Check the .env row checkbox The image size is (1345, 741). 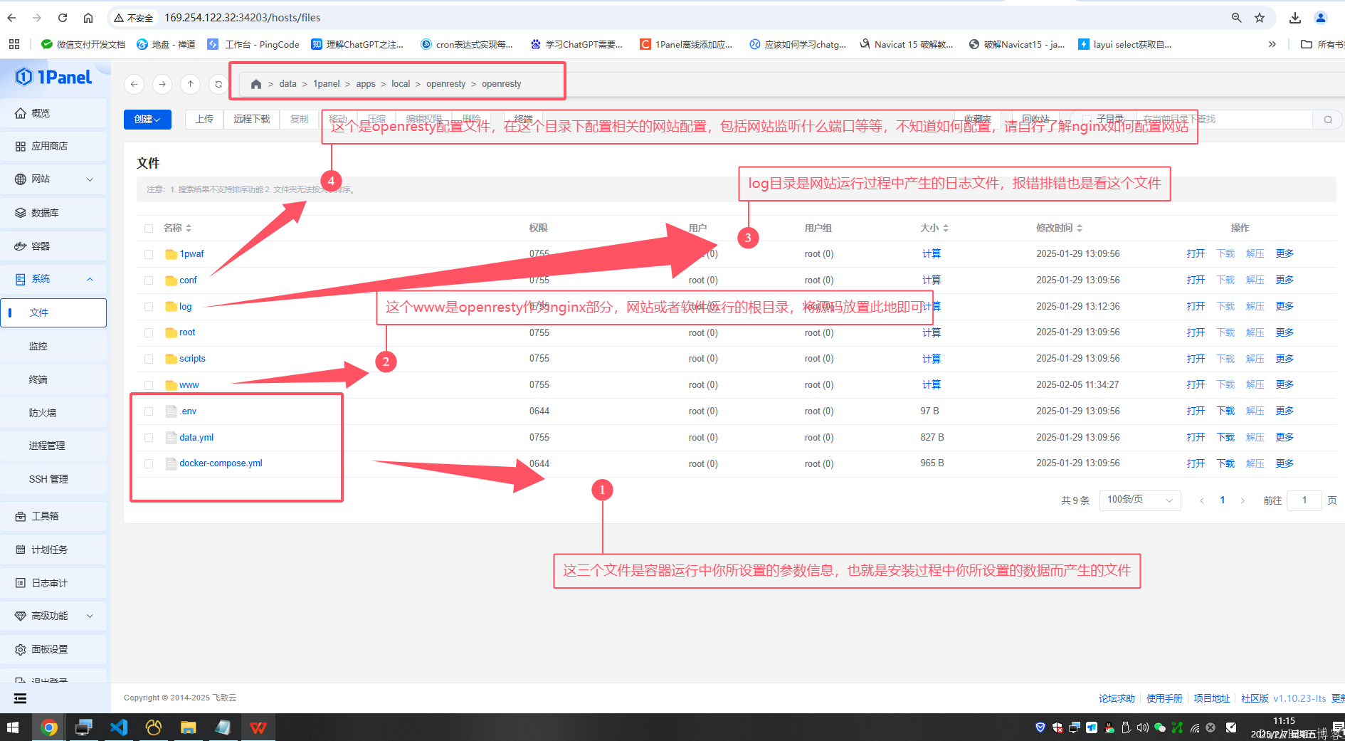(x=149, y=411)
